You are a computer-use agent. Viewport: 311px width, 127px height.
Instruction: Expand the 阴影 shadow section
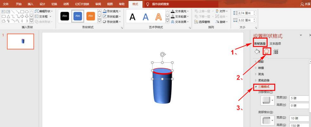pyautogui.click(x=260, y=62)
